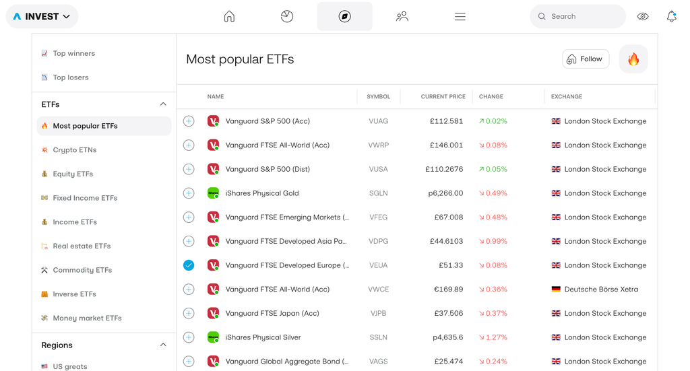
Task: Add iShares Physical Gold plus button
Action: pos(189,193)
